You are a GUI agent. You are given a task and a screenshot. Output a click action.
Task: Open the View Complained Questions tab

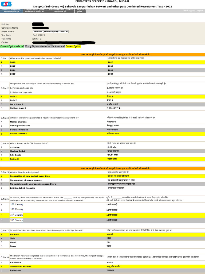[62, 11]
